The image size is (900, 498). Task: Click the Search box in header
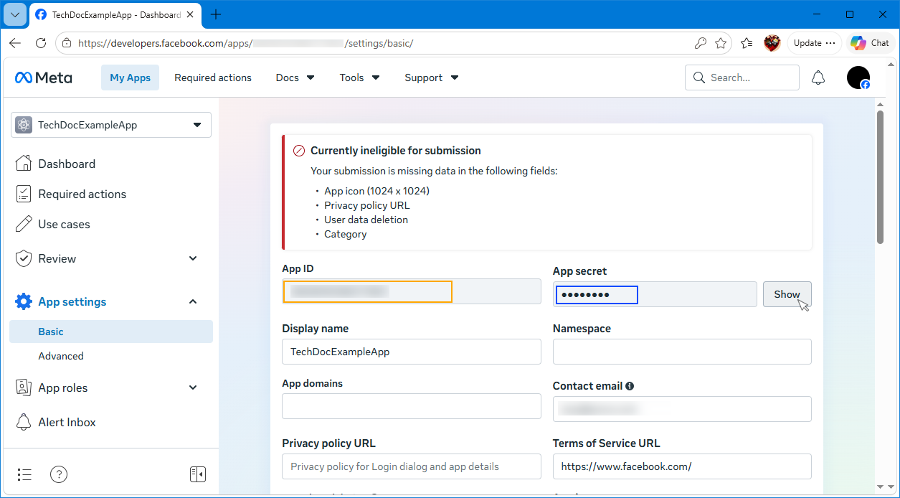click(x=742, y=77)
